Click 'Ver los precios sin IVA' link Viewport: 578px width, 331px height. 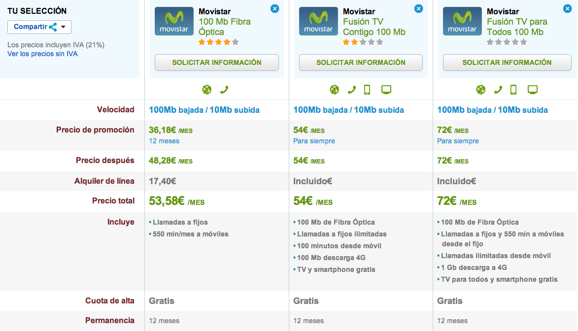(42, 54)
